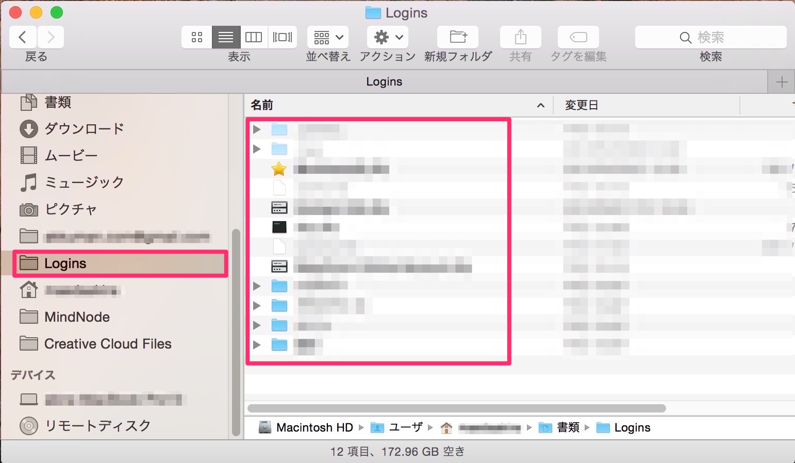Click the horizontal scrollbar in file list

coord(457,408)
